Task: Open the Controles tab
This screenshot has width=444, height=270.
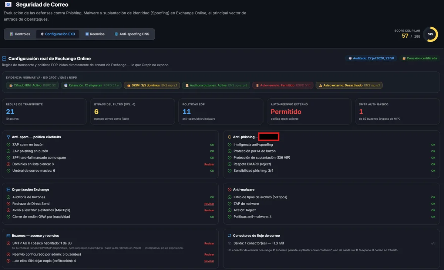Action: (20, 34)
